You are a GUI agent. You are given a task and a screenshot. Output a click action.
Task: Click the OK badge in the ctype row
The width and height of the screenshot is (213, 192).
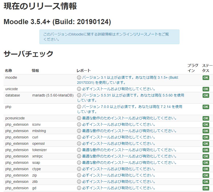tap(206, 169)
